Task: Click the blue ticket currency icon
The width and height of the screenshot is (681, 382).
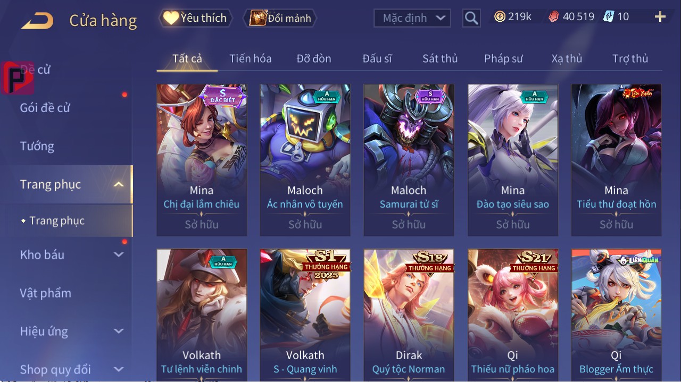Action: click(609, 16)
